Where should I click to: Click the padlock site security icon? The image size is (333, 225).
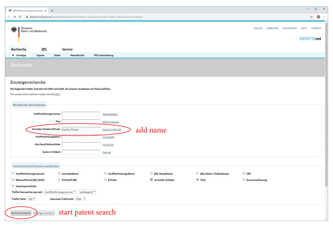[x=27, y=17]
